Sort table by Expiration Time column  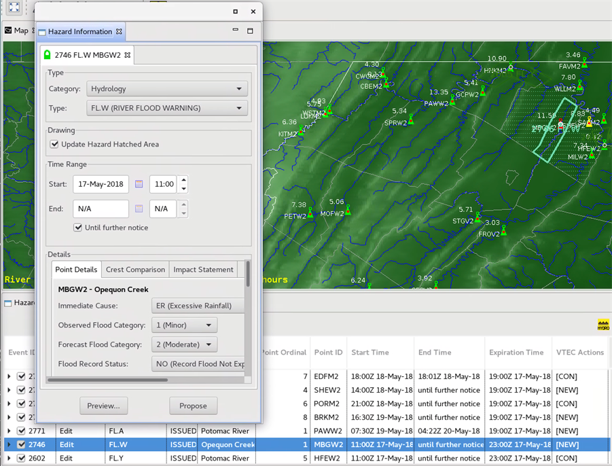click(x=518, y=353)
